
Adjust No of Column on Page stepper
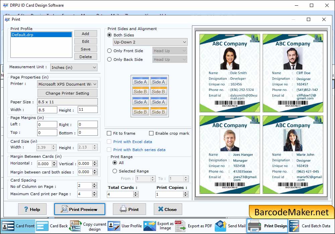pyautogui.click(x=94, y=186)
